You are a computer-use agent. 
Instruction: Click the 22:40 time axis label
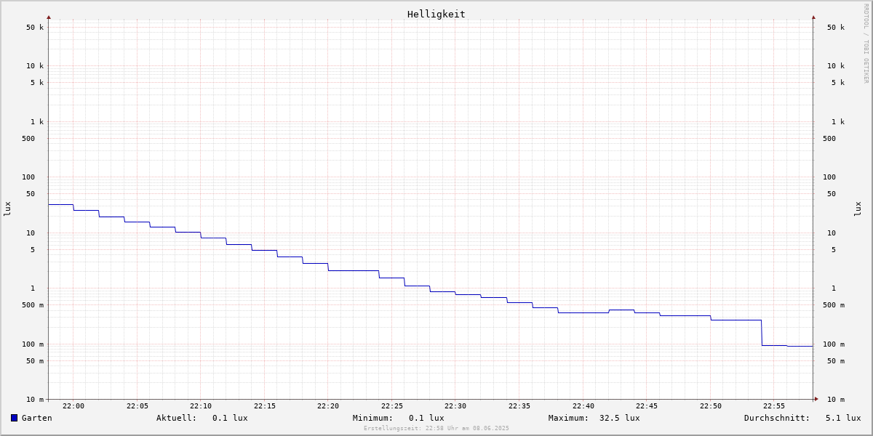click(583, 406)
